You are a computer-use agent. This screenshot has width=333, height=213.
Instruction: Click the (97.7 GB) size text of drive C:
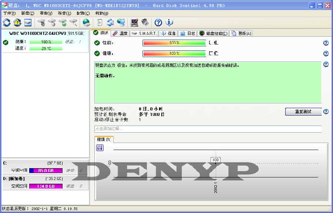point(55,163)
